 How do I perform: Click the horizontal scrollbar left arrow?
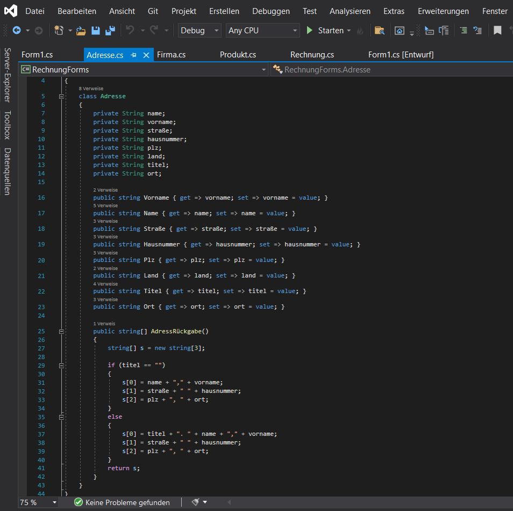click(229, 502)
